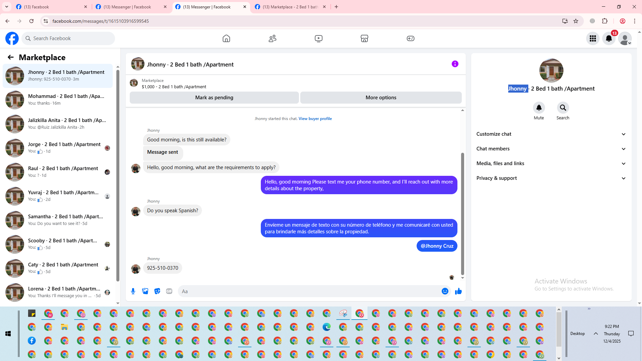The height and width of the screenshot is (361, 642).
Task: Open View buyer profile link
Action: pyautogui.click(x=315, y=119)
